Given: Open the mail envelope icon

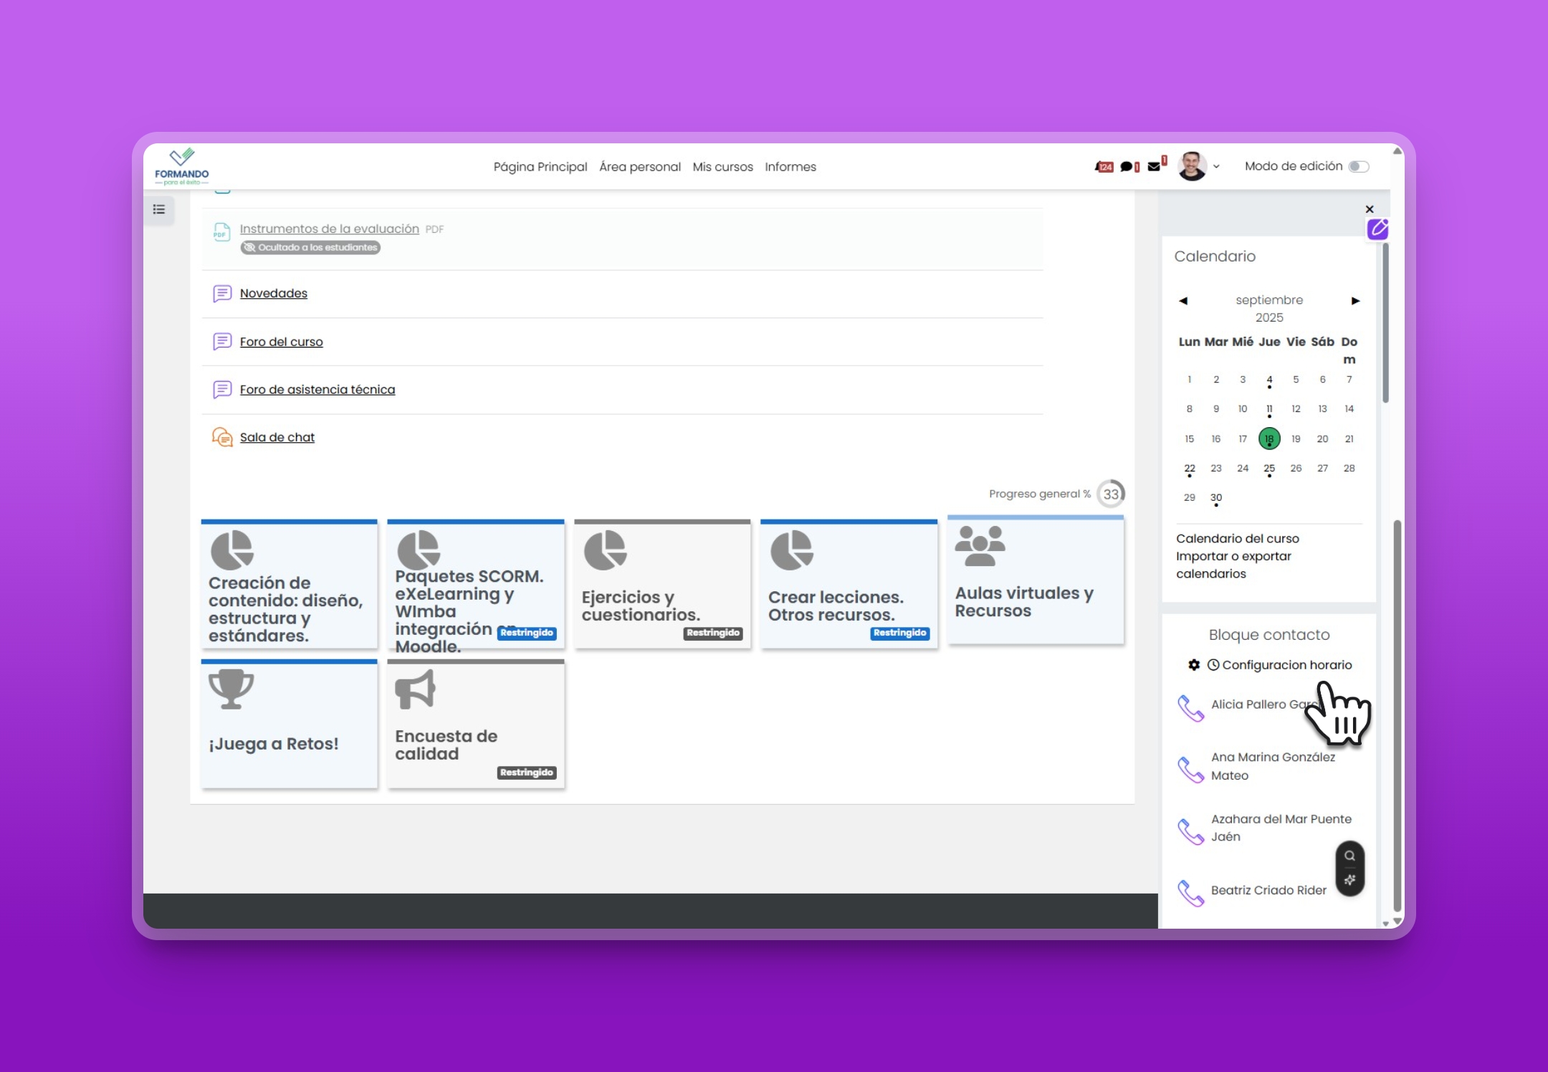Looking at the screenshot, I should point(1154,166).
